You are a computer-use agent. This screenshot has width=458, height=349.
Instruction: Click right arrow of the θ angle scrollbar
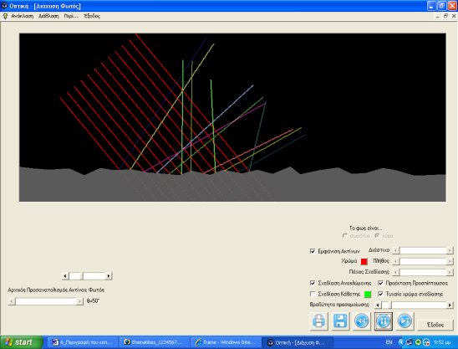tap(79, 301)
